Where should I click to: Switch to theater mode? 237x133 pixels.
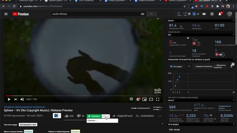(x=151, y=99)
